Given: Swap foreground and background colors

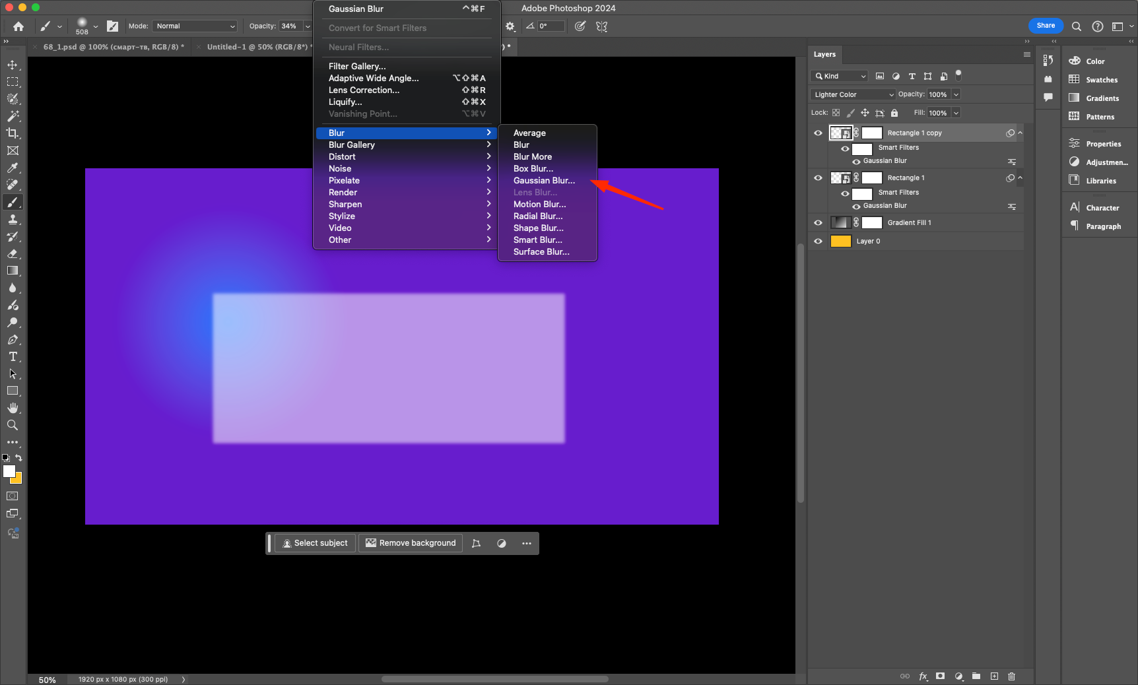Looking at the screenshot, I should tap(19, 457).
